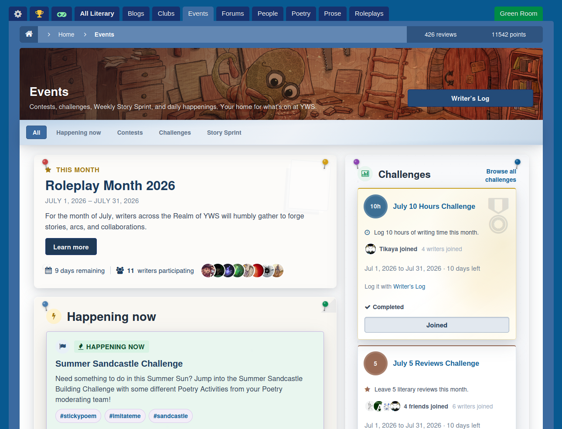The image size is (562, 429).
Task: Open the trophy achievements icon
Action: 39,14
